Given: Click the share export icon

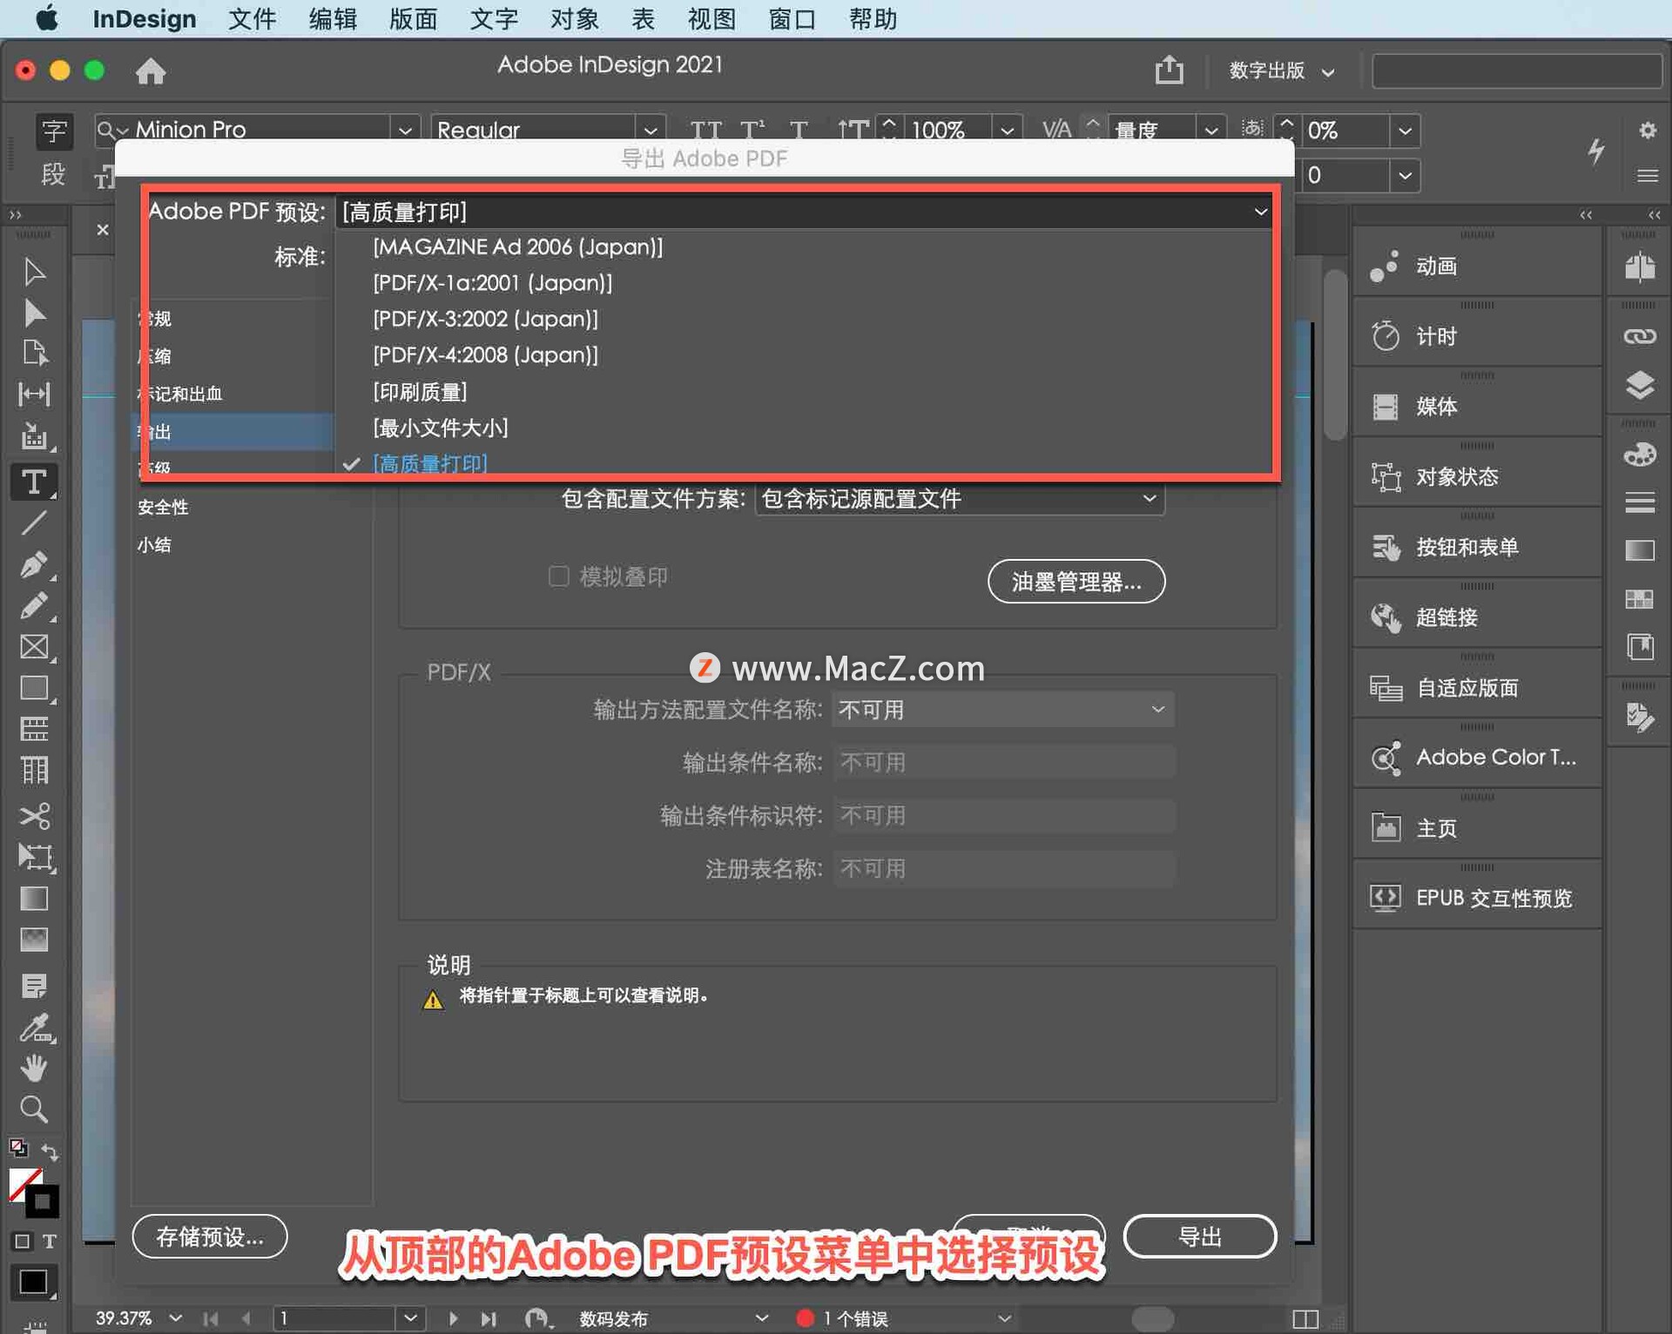Looking at the screenshot, I should click(1169, 70).
